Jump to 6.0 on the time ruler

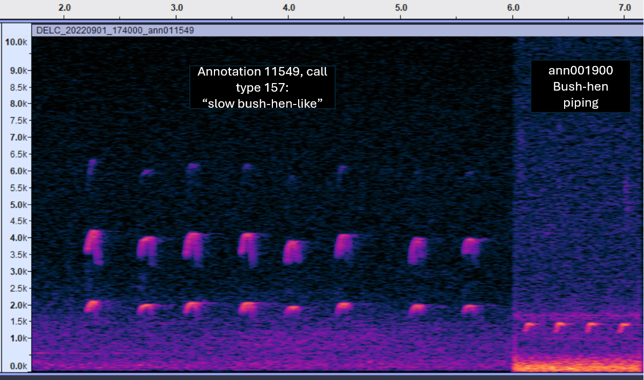pyautogui.click(x=513, y=8)
